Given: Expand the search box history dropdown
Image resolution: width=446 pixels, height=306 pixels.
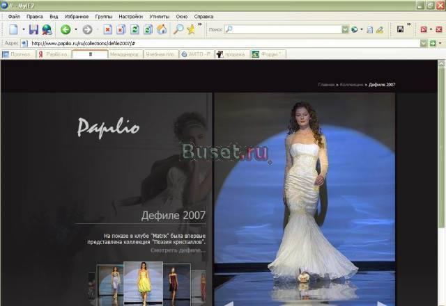Looking at the screenshot, I should [345, 30].
